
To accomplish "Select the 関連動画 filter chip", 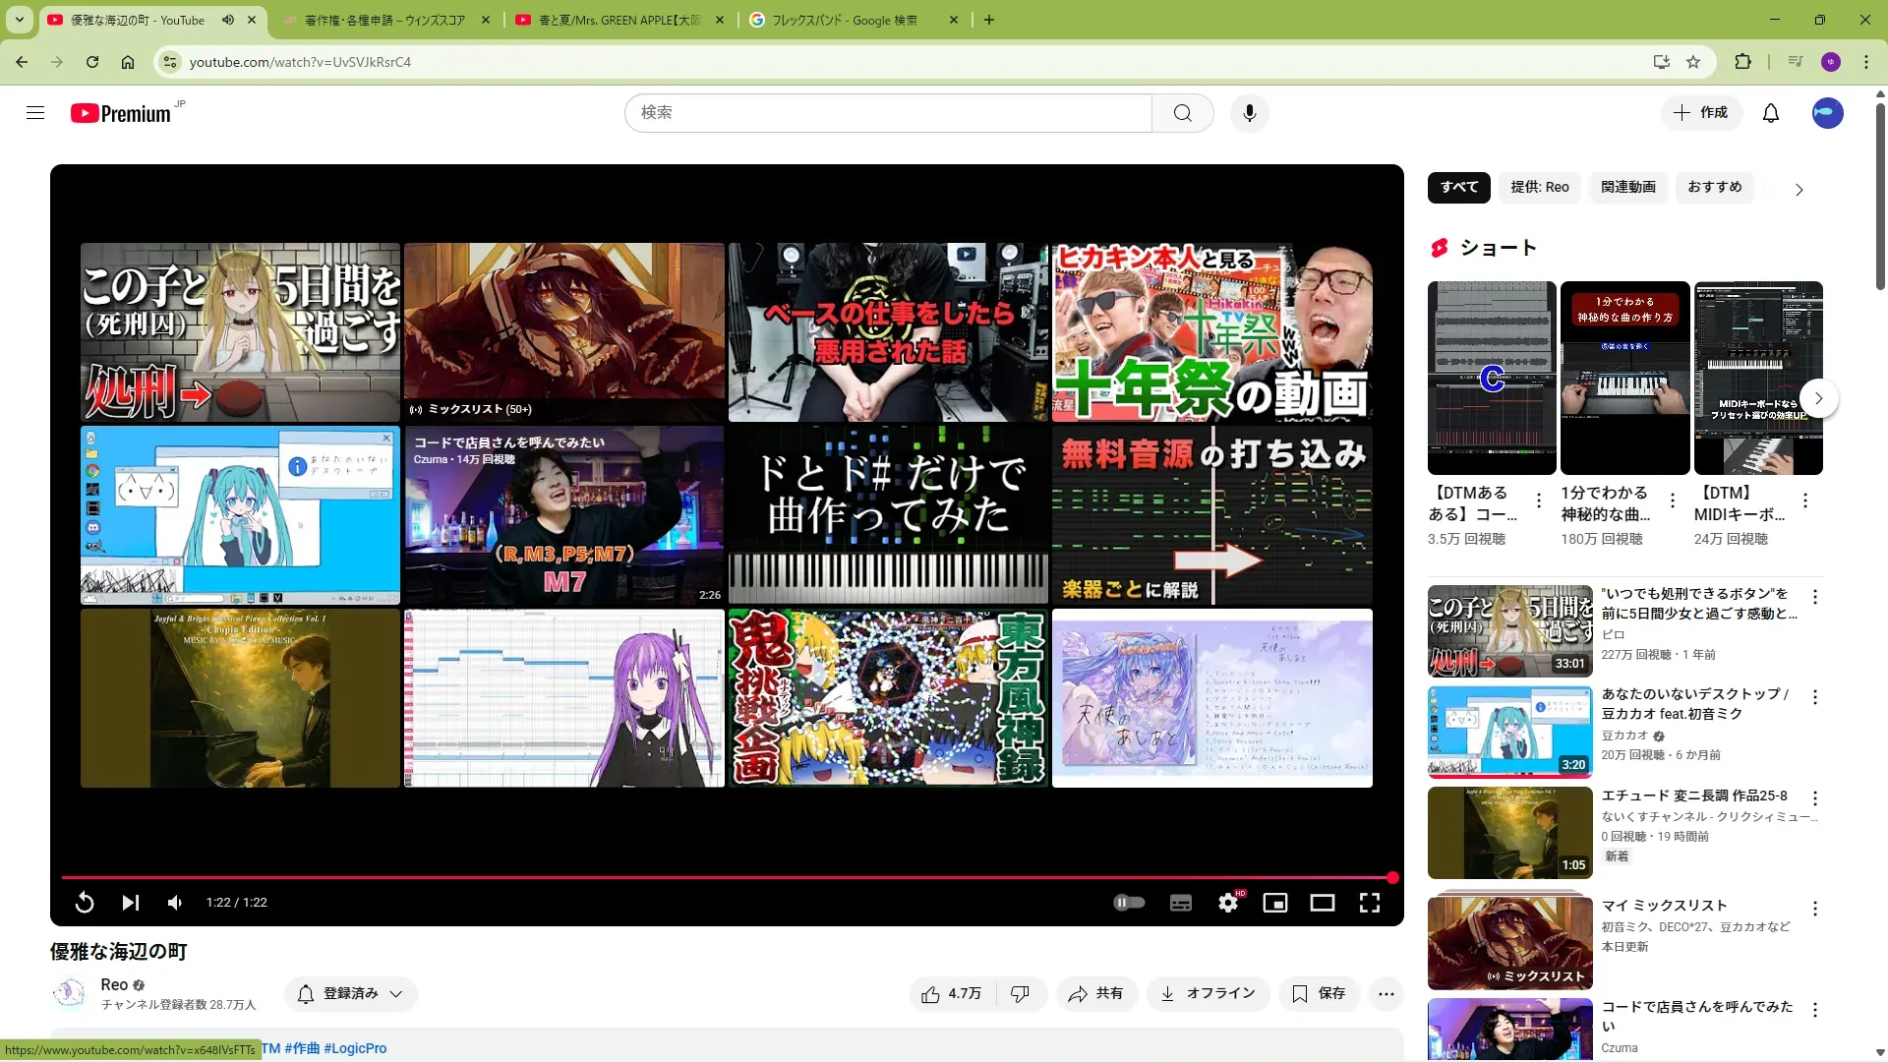I will [x=1627, y=187].
